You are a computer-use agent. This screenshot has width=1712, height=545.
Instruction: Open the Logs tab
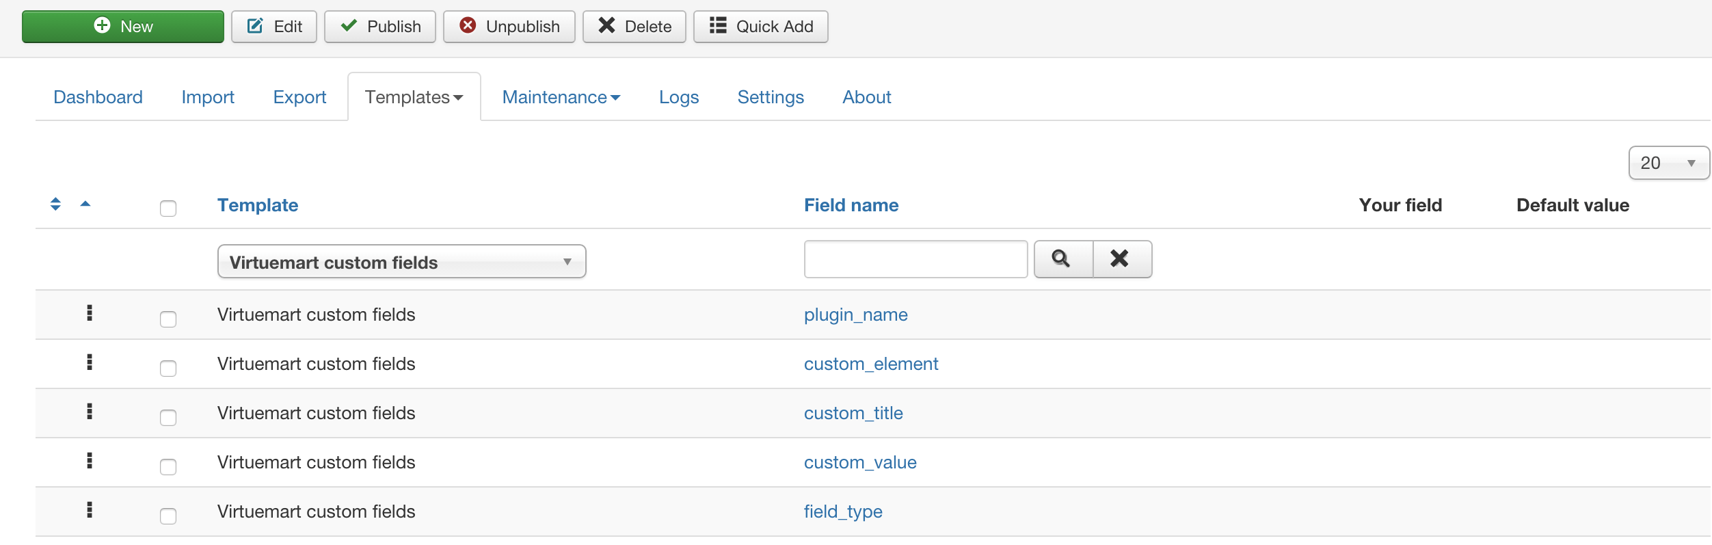(x=679, y=97)
